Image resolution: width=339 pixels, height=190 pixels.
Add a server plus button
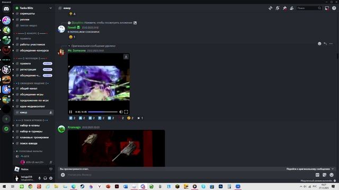[6, 119]
